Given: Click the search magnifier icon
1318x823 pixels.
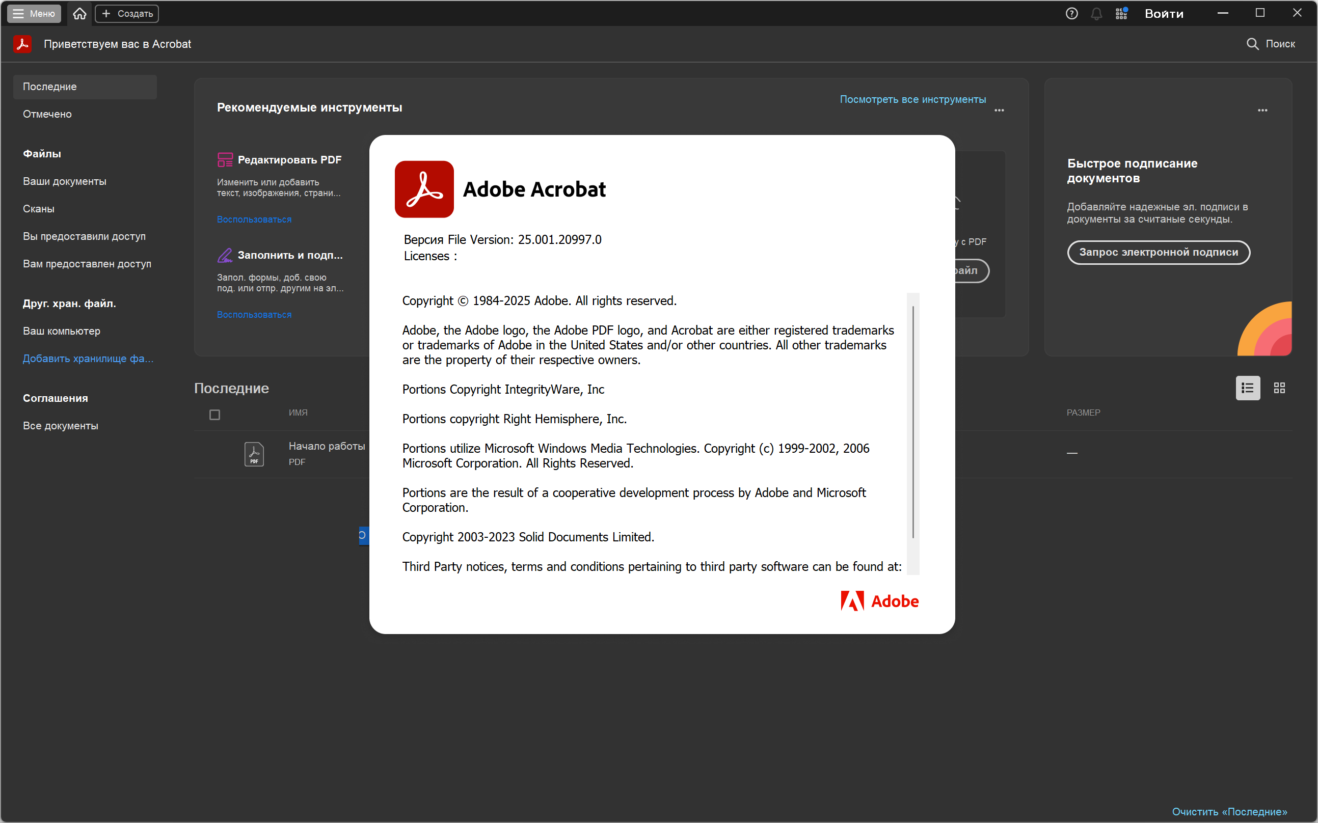Looking at the screenshot, I should coord(1252,44).
